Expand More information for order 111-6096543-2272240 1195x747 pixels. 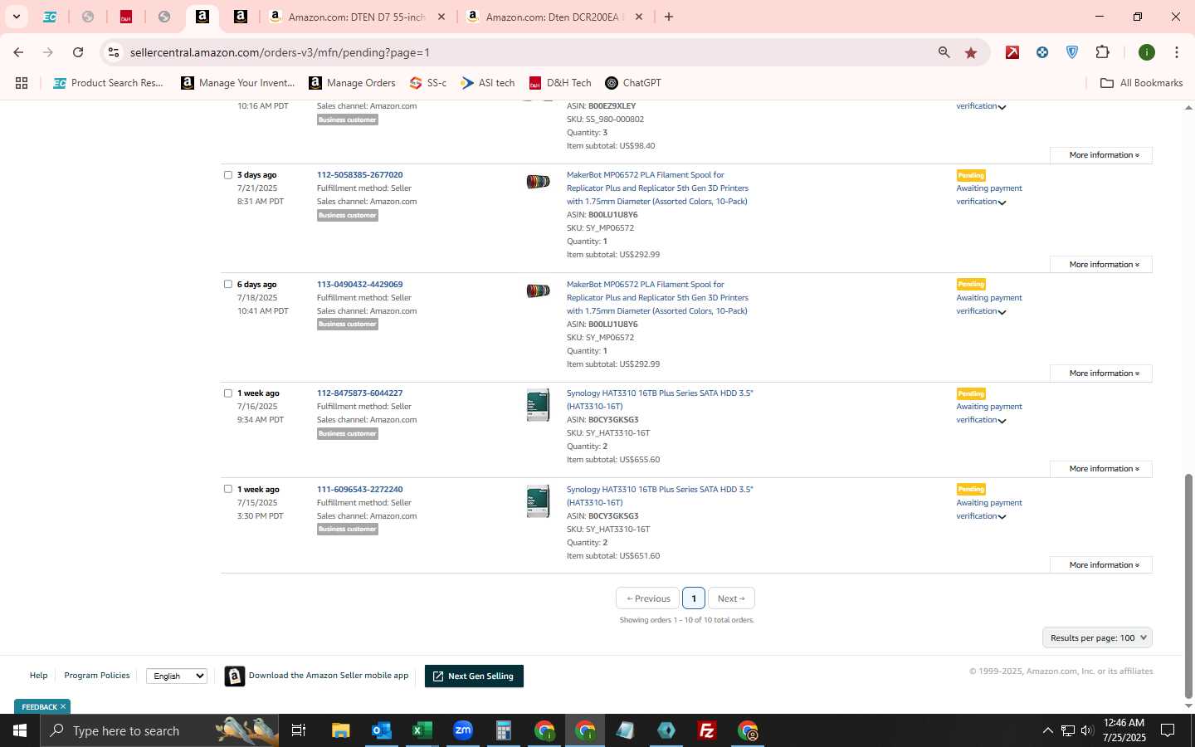[x=1101, y=565]
